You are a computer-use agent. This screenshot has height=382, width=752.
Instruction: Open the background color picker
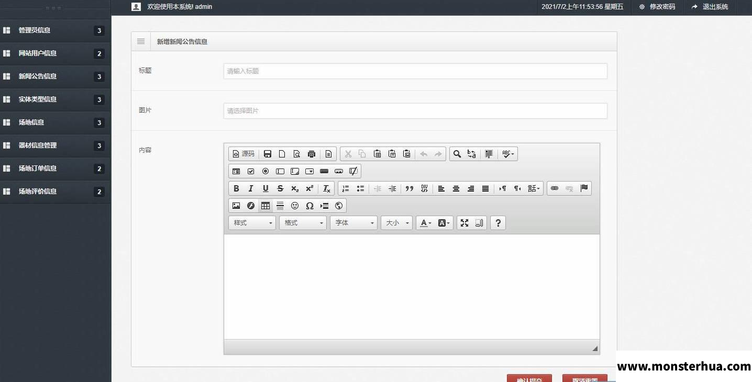444,223
